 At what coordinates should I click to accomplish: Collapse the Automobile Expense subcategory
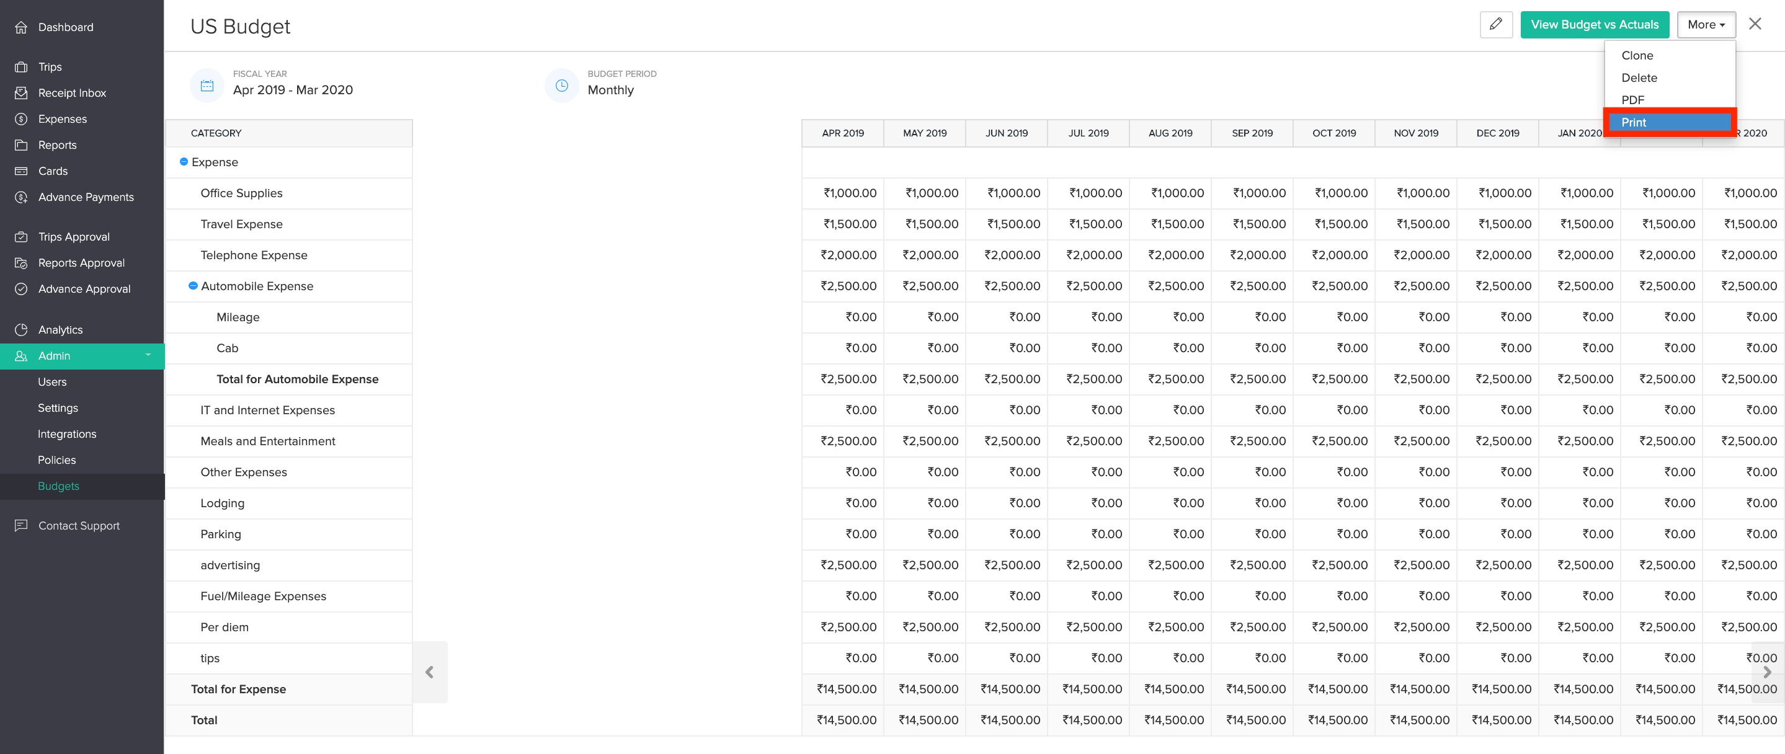point(194,285)
